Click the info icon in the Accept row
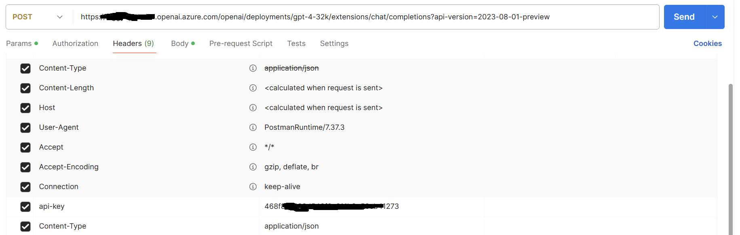740x235 pixels. point(253,147)
